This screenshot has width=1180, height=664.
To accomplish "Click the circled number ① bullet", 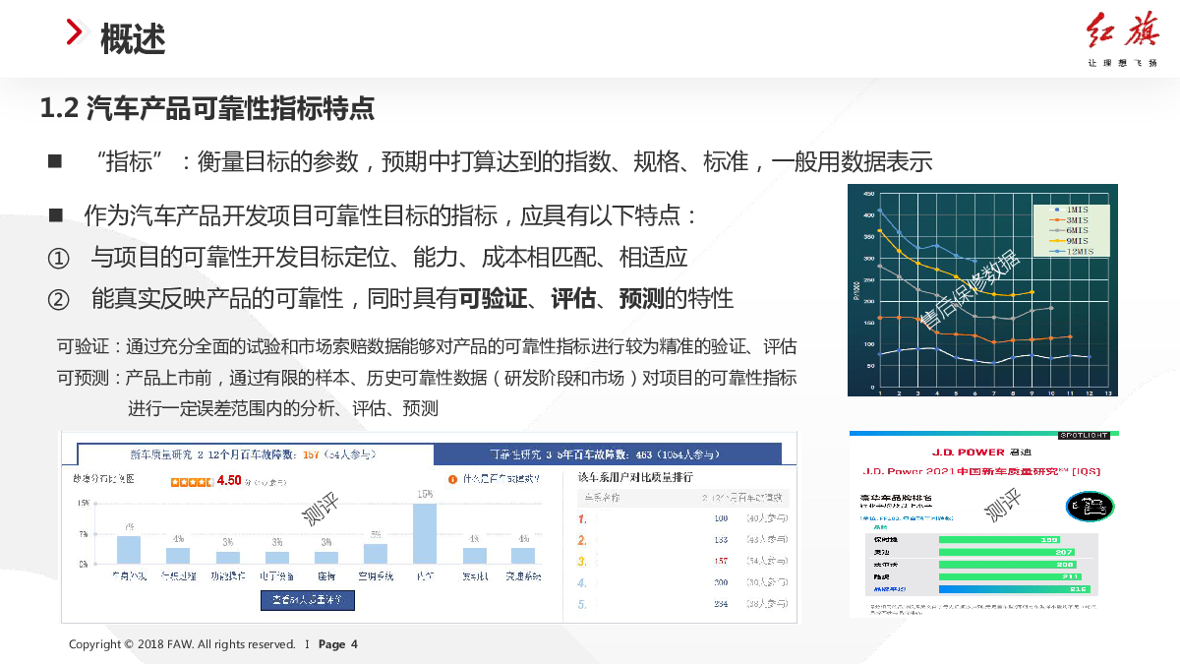I will pos(58,259).
